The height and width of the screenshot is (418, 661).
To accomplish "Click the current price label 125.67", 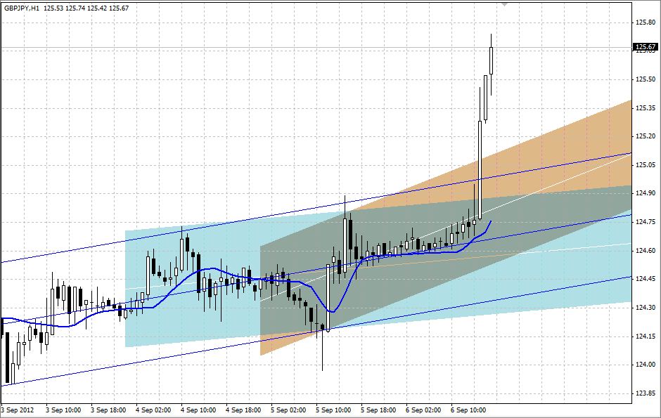I will [646, 47].
